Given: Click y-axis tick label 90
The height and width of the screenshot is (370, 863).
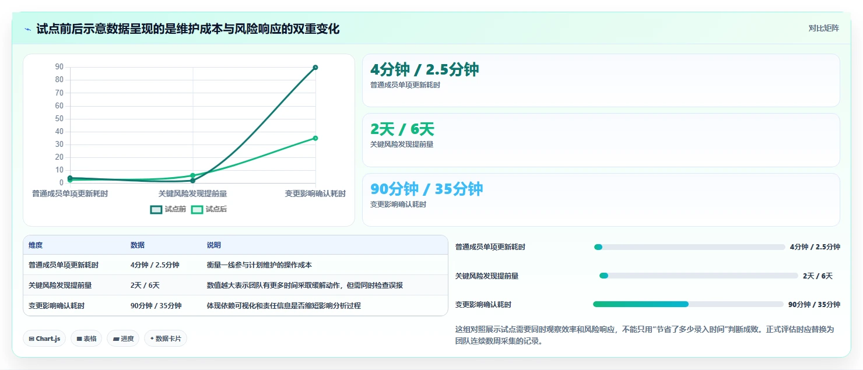Looking at the screenshot, I should (59, 66).
